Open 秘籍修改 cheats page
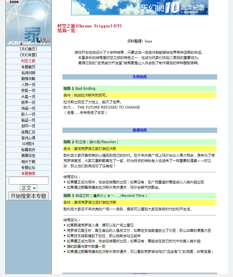The height and width of the screenshot is (277, 233). 28,150
